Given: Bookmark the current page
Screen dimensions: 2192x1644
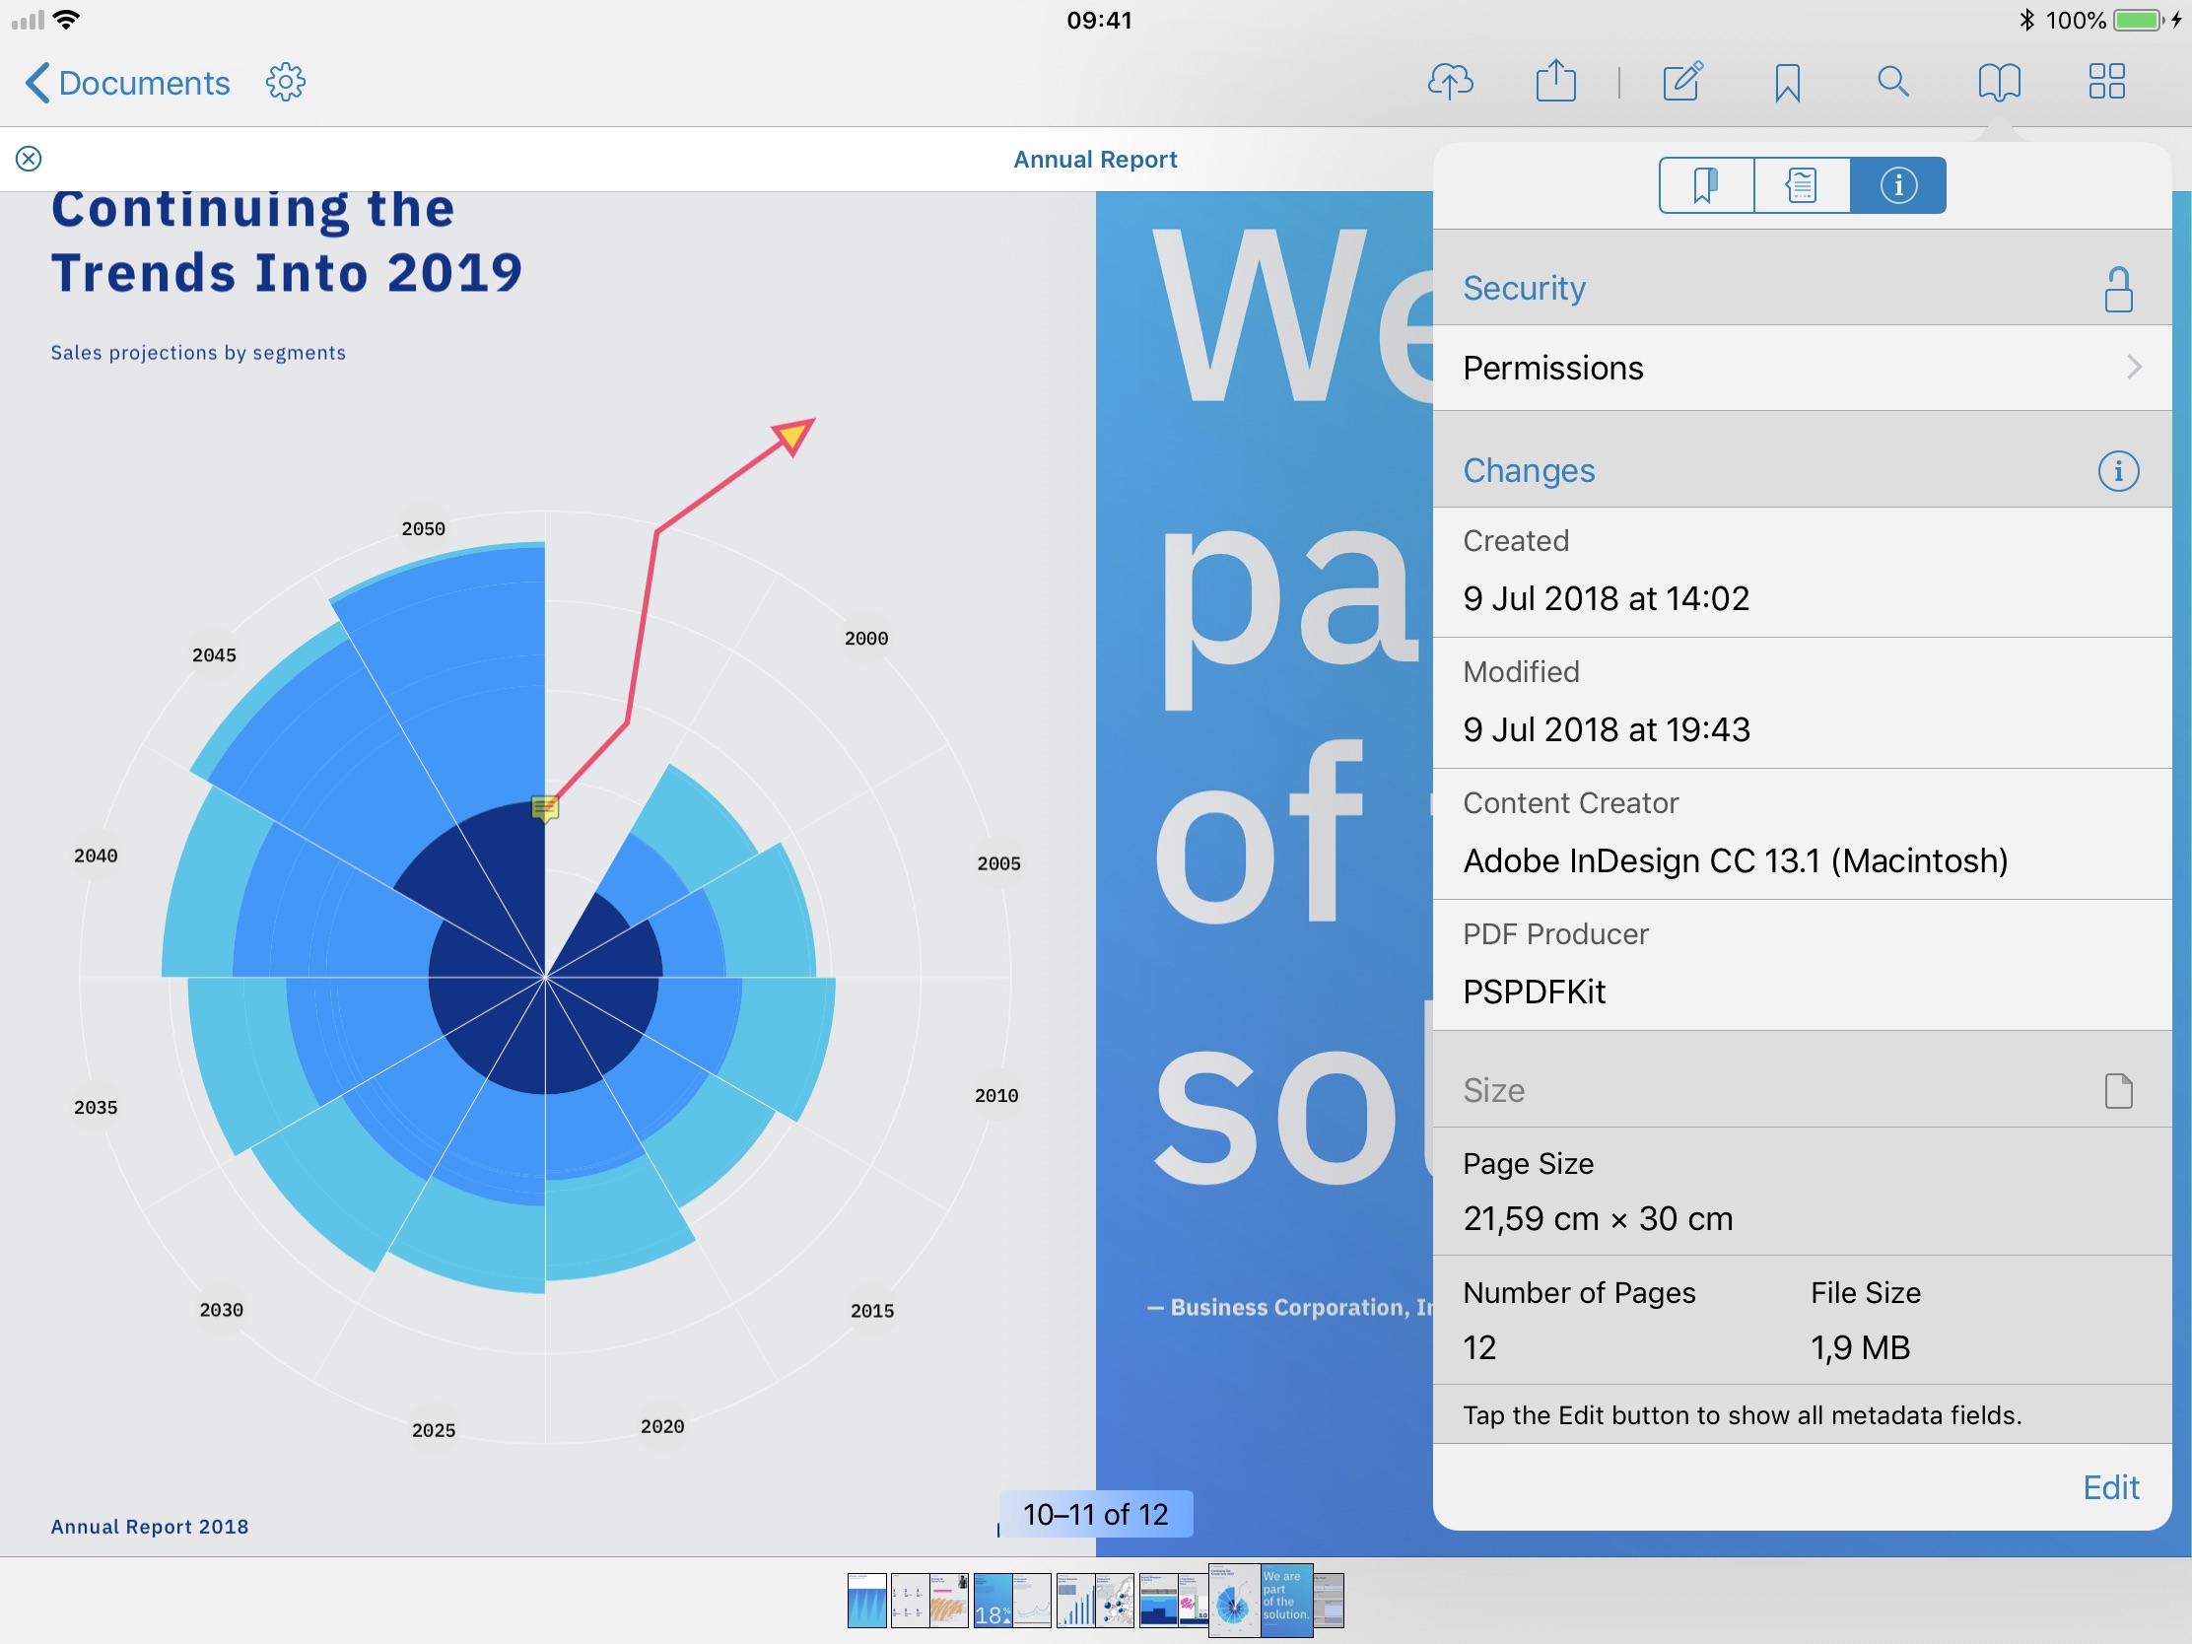Looking at the screenshot, I should tap(1787, 83).
